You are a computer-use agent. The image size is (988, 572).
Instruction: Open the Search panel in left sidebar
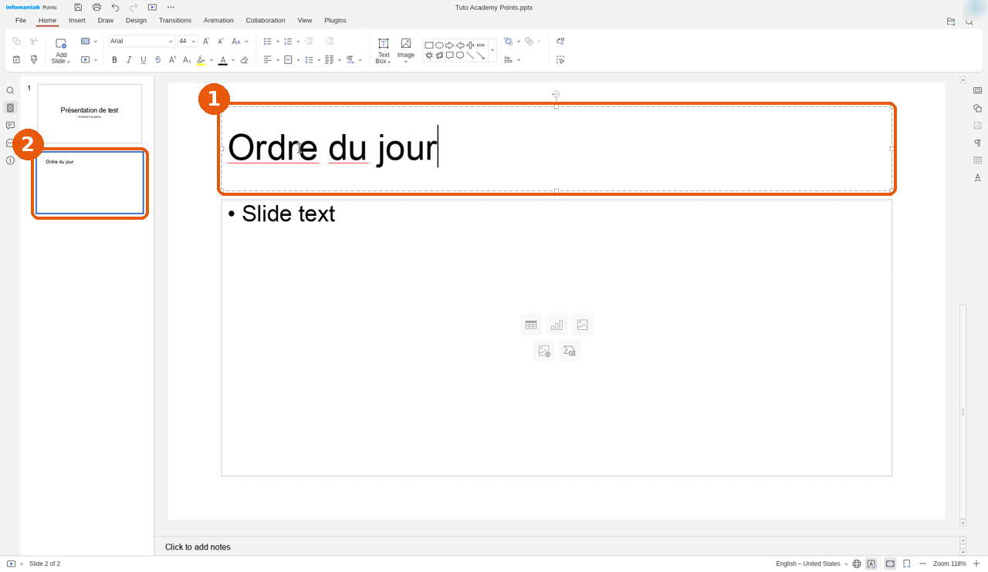[10, 91]
